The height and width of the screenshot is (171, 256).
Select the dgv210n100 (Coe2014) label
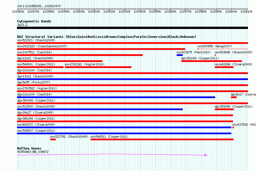pos(35,70)
